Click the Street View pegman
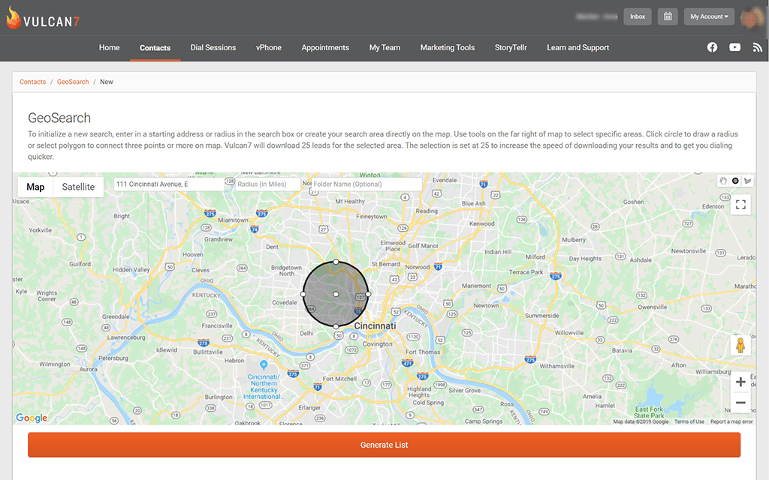This screenshot has width=769, height=480. 740,345
